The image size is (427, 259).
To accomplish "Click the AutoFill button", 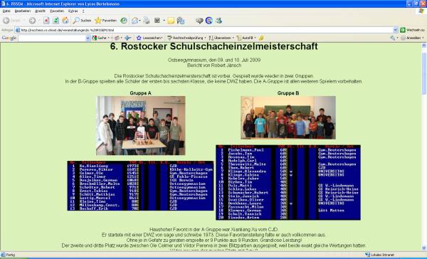I will pyautogui.click(x=245, y=38).
